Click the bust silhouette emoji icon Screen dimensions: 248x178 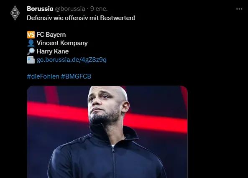tap(31, 43)
